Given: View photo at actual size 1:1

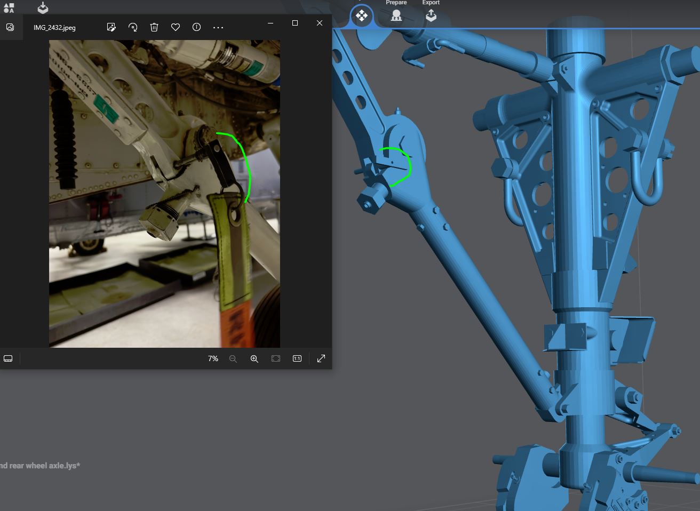Looking at the screenshot, I should coord(297,358).
